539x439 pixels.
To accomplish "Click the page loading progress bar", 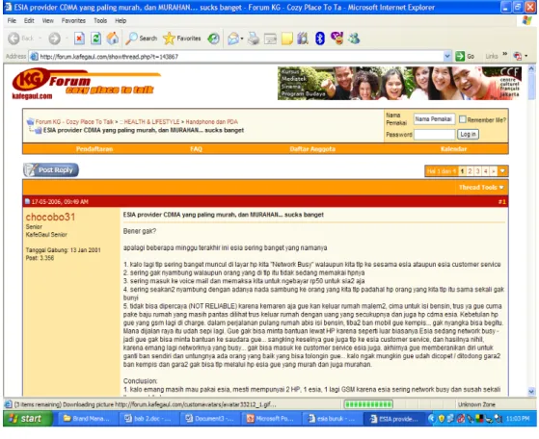I will pyautogui.click(x=368, y=404).
